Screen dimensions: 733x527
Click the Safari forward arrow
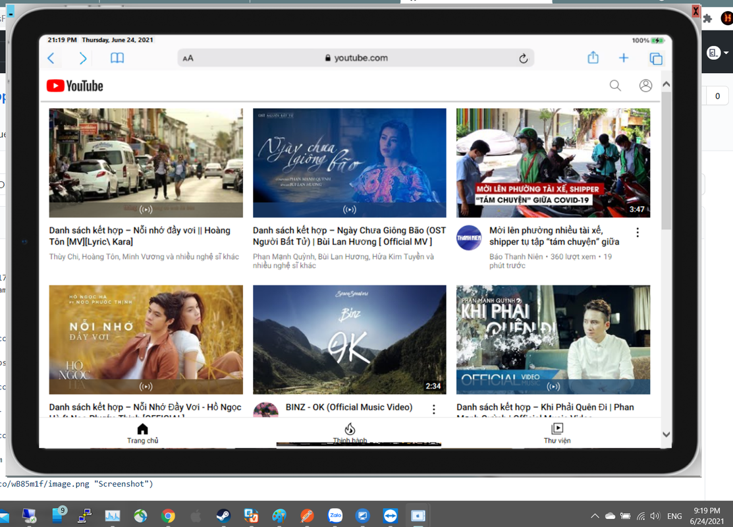tap(83, 59)
